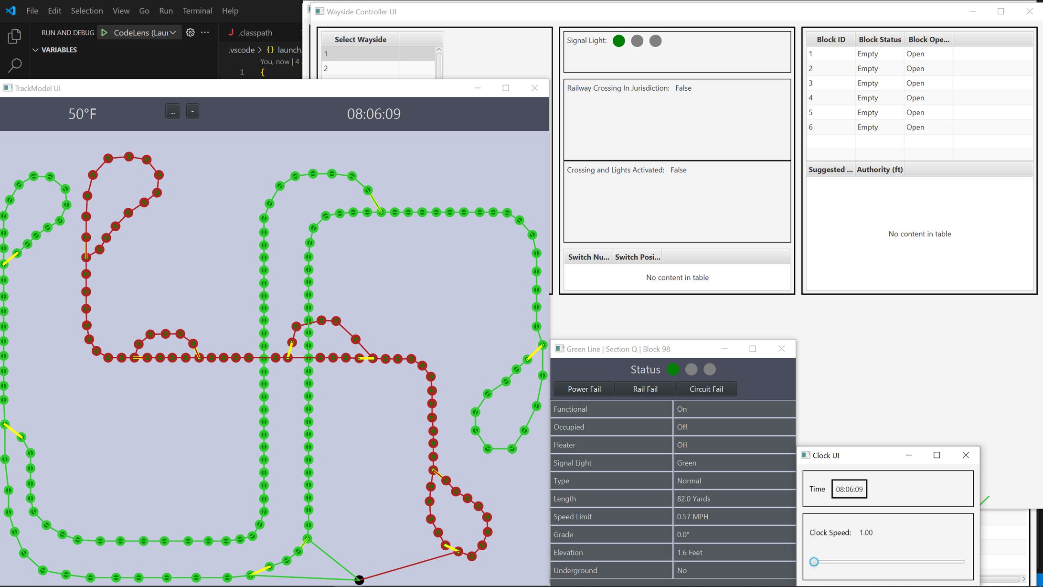Click the Block Operation column header

928,39
